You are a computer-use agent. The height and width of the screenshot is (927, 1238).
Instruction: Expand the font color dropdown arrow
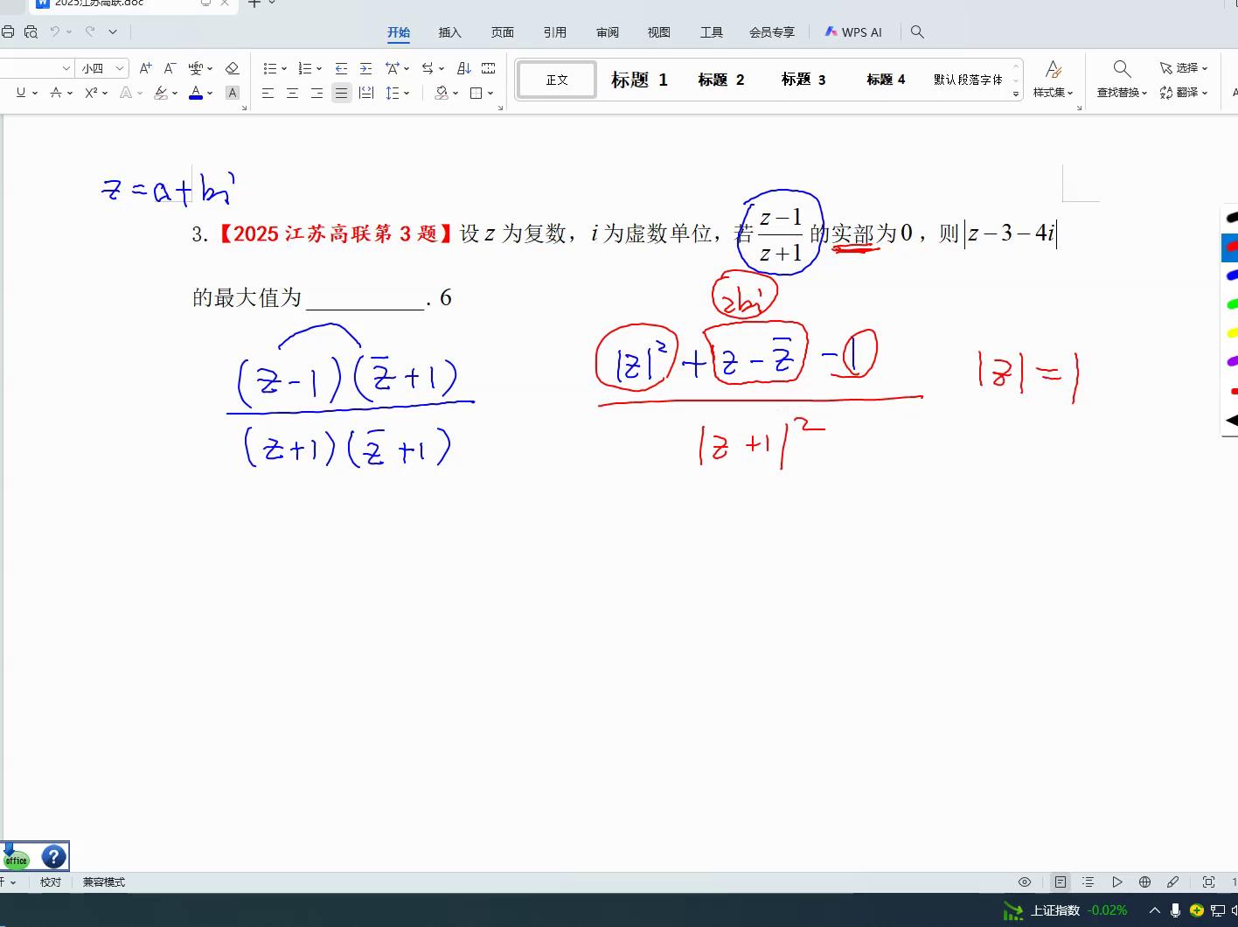tap(210, 93)
